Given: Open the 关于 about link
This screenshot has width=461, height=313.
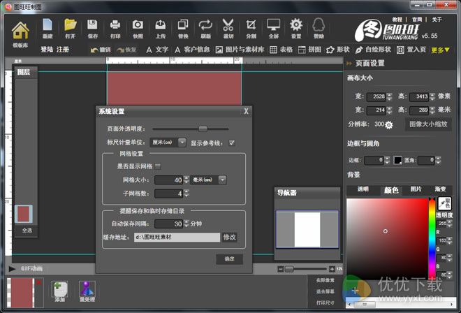Looking at the screenshot, I should pyautogui.click(x=437, y=20).
